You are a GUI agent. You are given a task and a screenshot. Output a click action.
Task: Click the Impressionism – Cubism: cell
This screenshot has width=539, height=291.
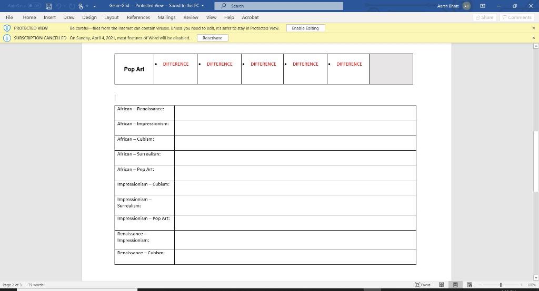click(x=144, y=188)
